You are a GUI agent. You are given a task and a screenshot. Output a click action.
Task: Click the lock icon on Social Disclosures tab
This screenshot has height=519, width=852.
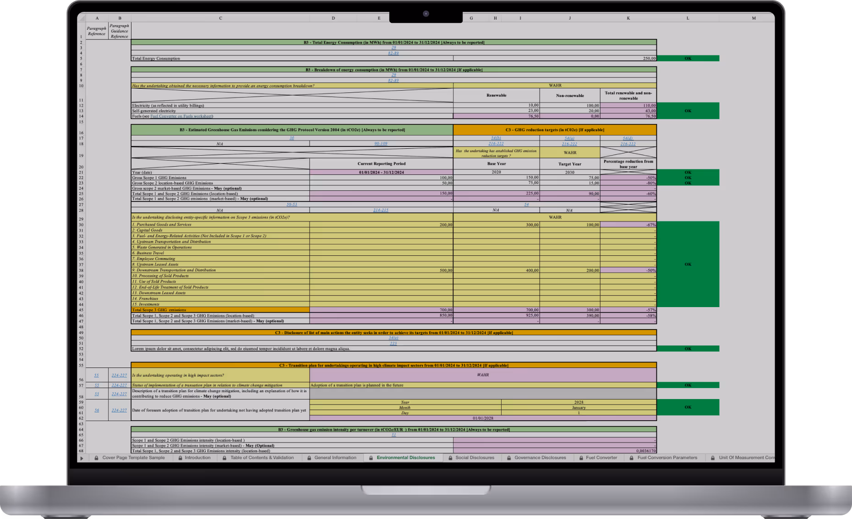point(450,458)
